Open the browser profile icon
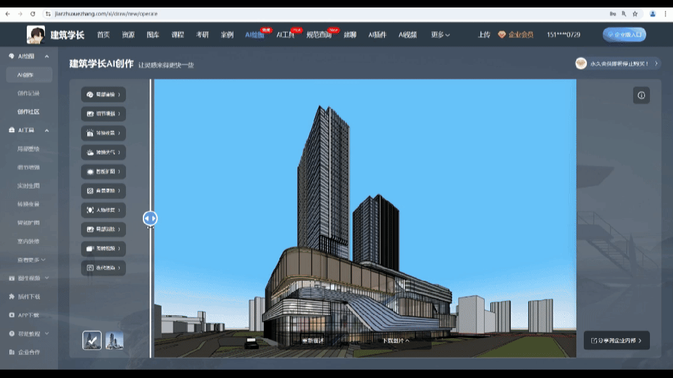 pyautogui.click(x=653, y=14)
